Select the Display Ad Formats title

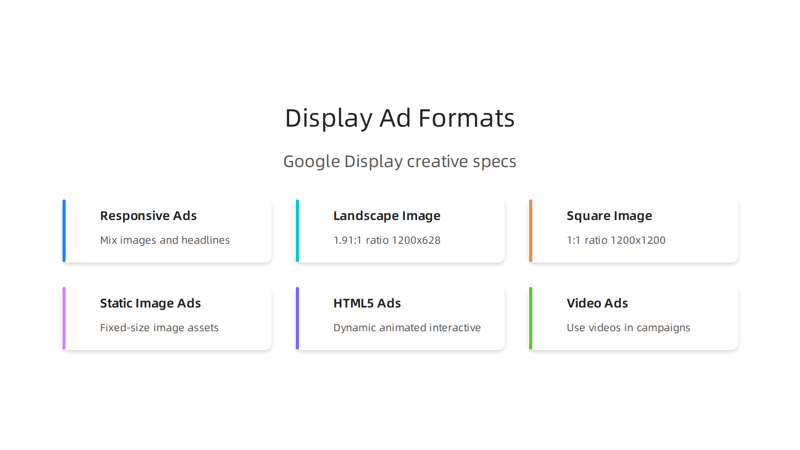(x=400, y=118)
